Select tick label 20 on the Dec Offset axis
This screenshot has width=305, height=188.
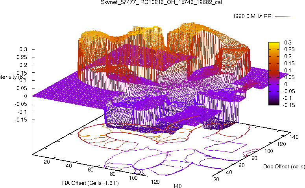[216, 179]
